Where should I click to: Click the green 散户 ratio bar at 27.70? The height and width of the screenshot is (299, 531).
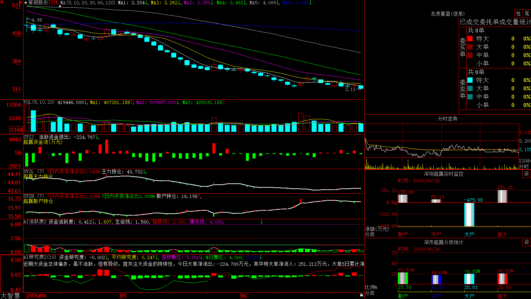pyautogui.click(x=403, y=278)
